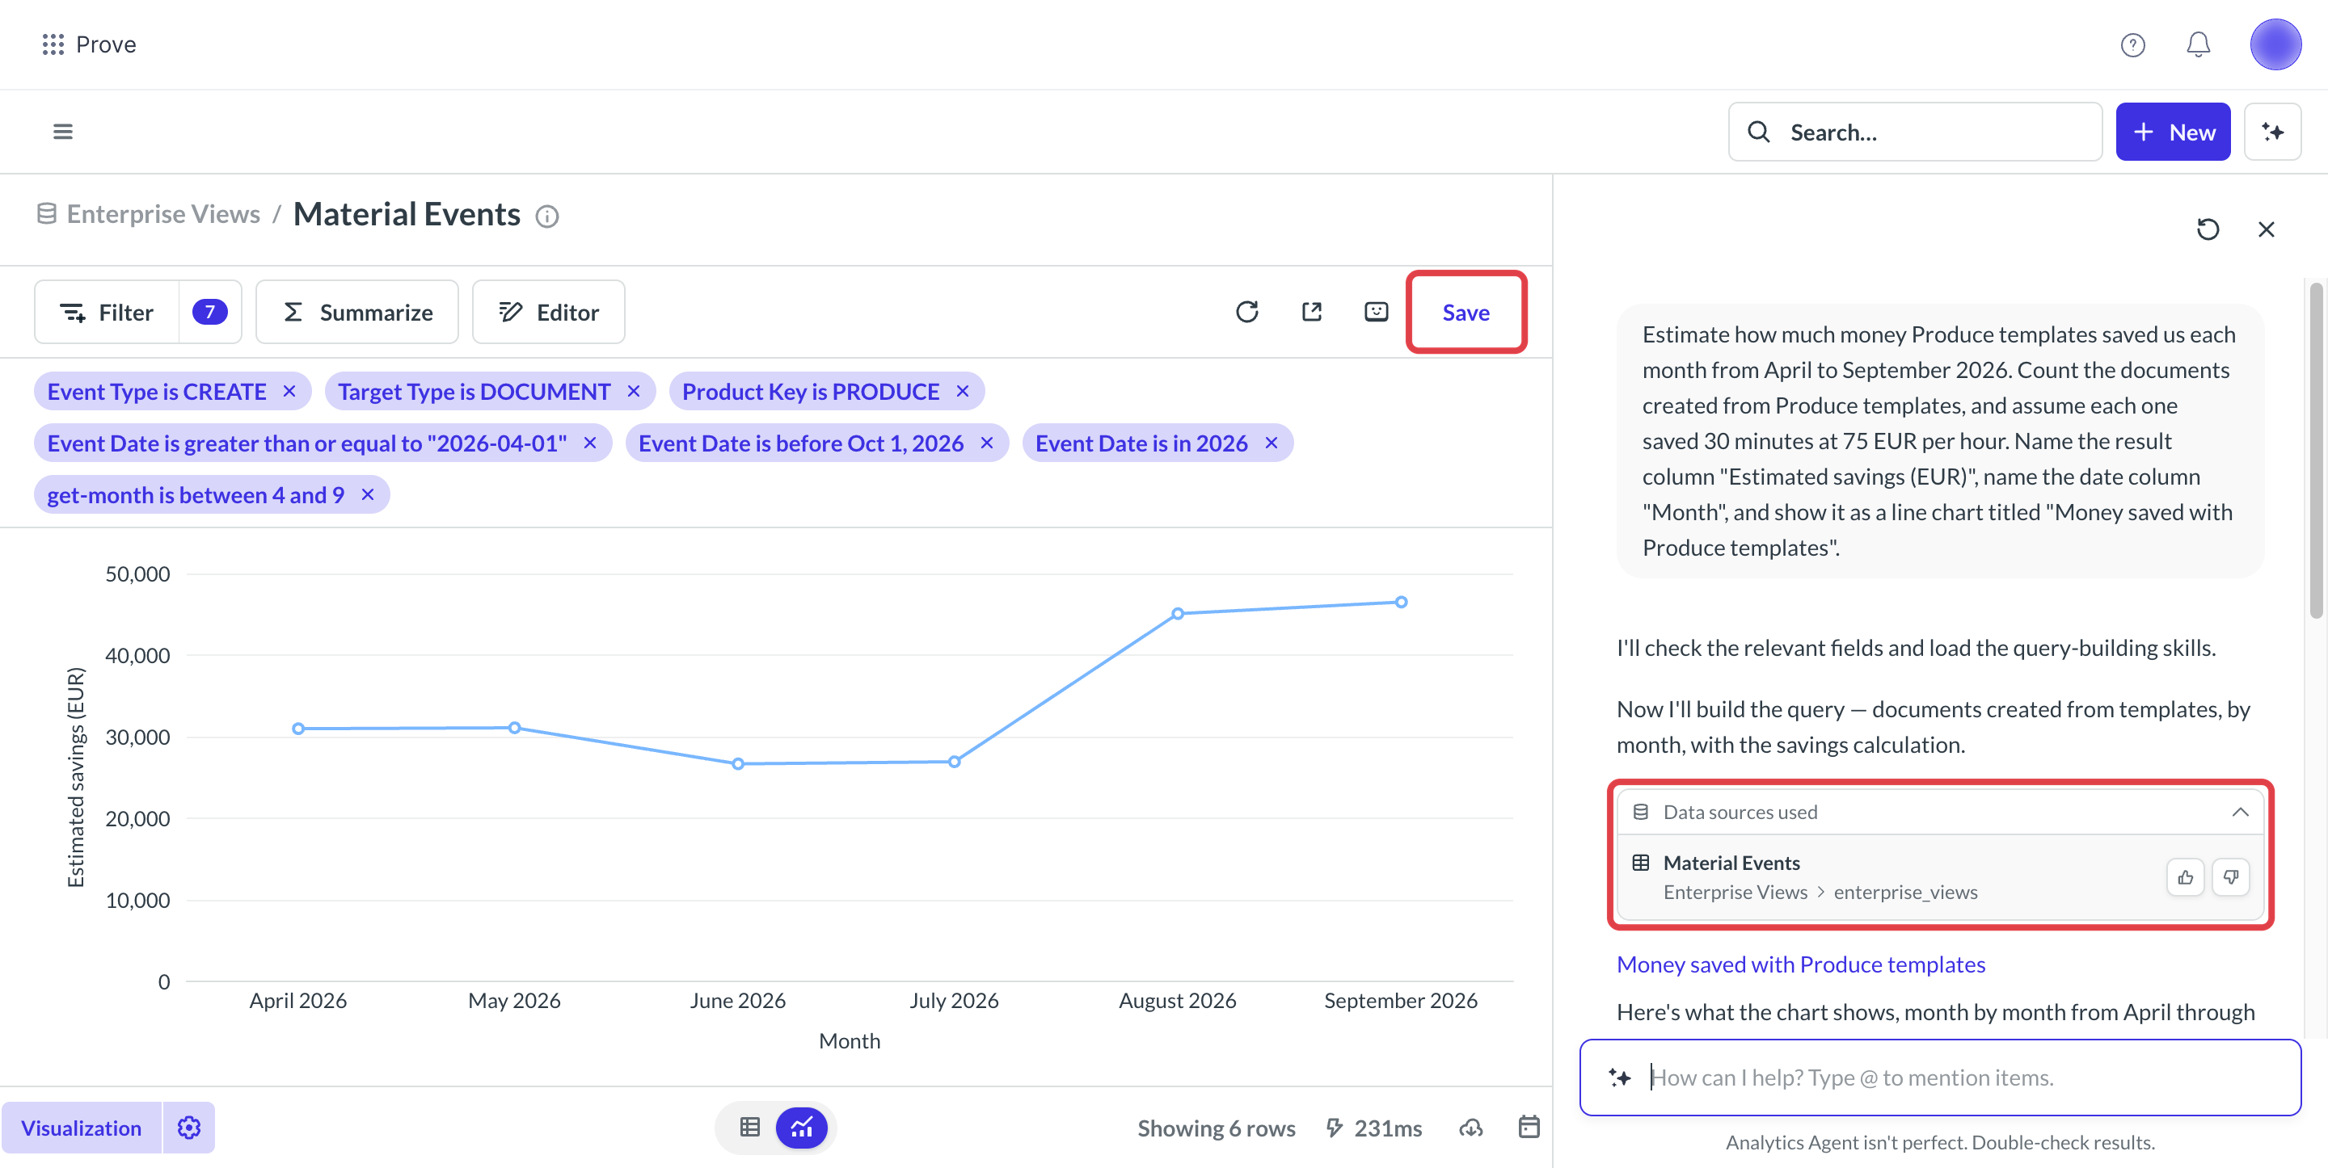The image size is (2328, 1168).
Task: Open Summarize options
Action: pyautogui.click(x=357, y=312)
